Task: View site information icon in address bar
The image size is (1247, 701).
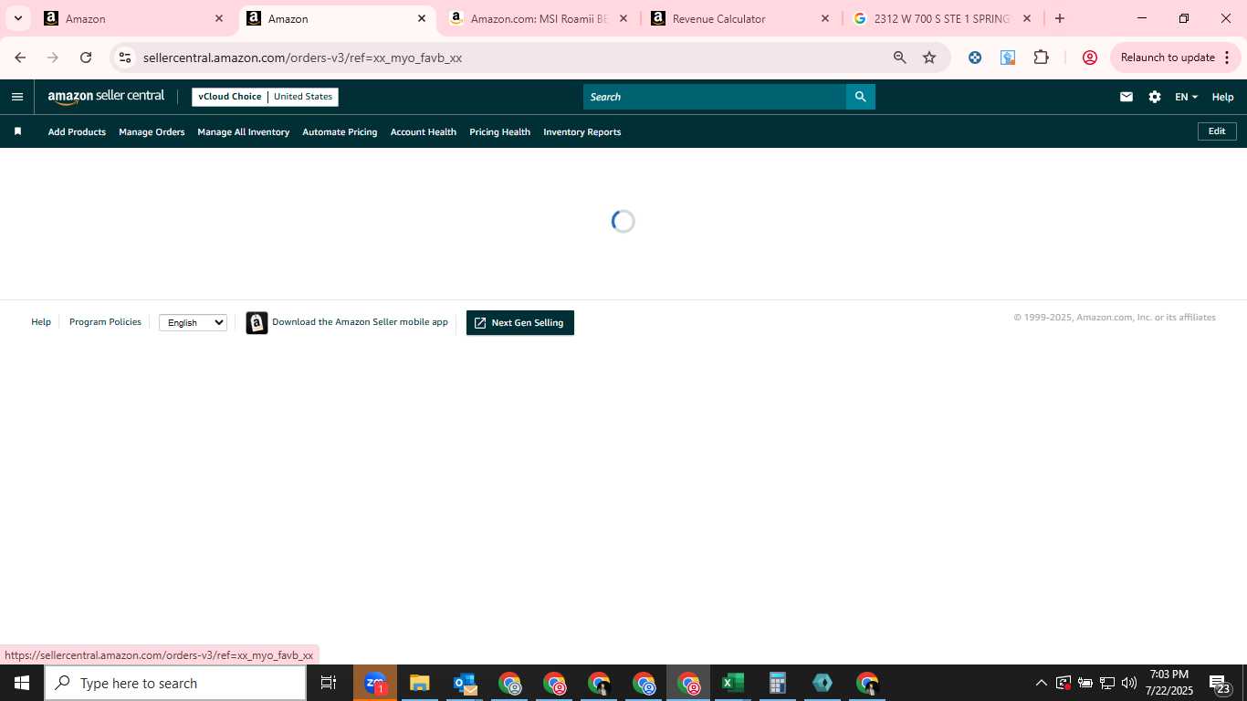Action: pyautogui.click(x=125, y=58)
